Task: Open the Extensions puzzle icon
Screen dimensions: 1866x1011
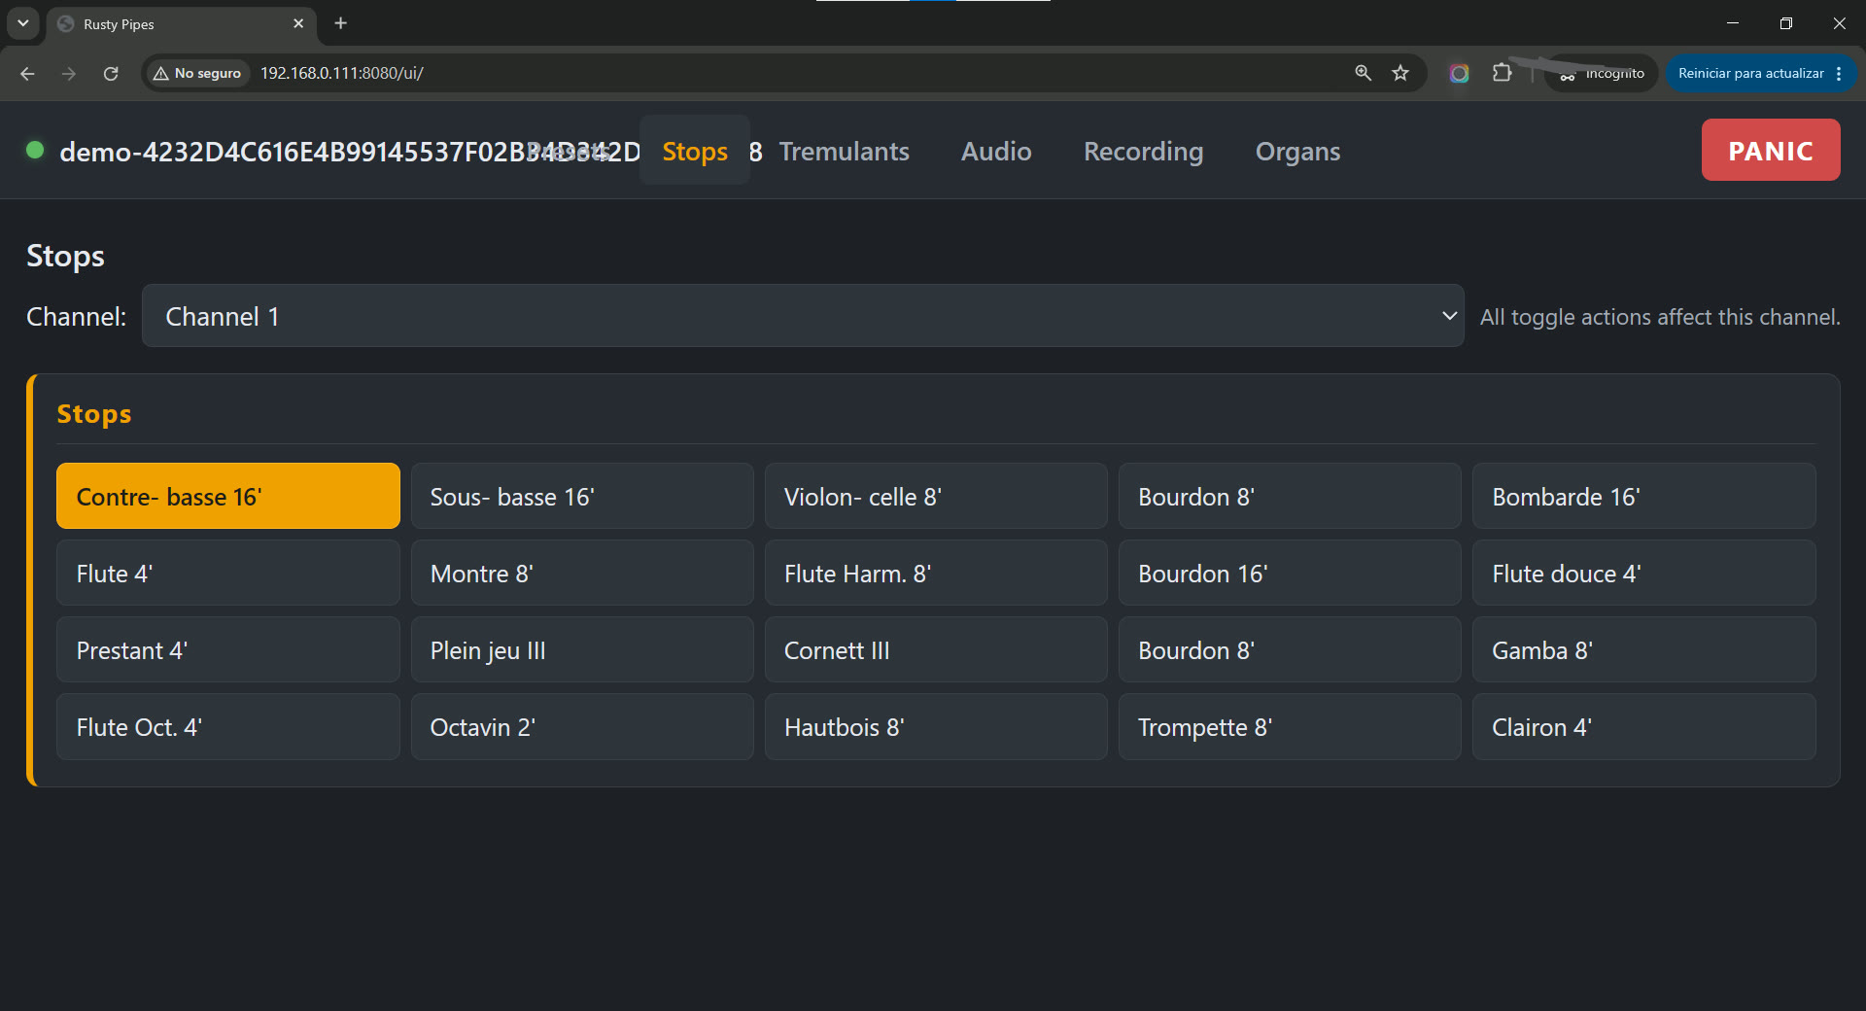Action: (1503, 73)
